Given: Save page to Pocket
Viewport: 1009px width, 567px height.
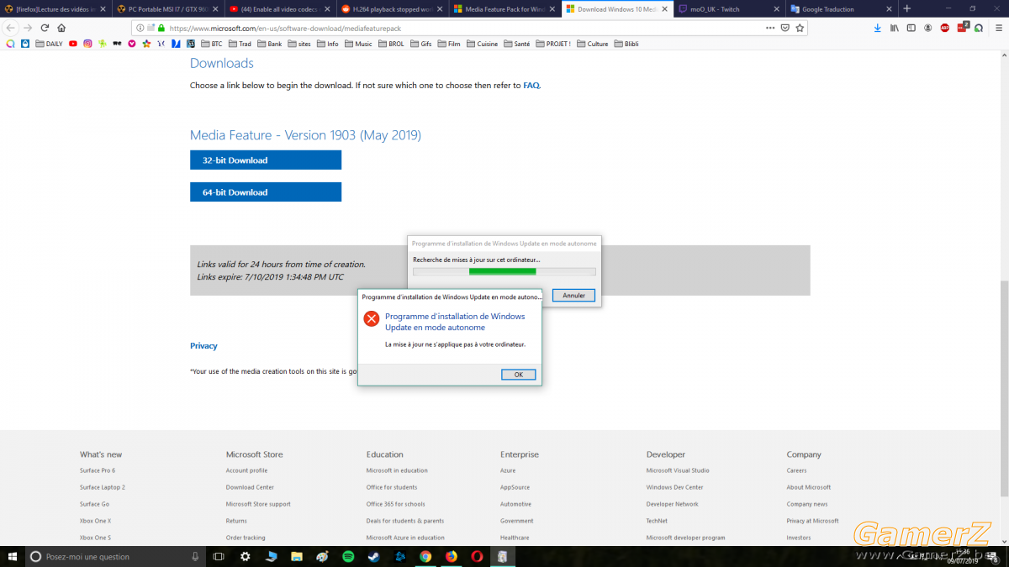Looking at the screenshot, I should point(784,28).
